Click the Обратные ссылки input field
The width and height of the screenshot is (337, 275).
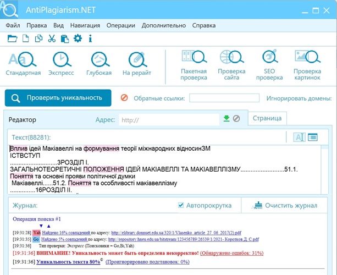[x=224, y=98]
